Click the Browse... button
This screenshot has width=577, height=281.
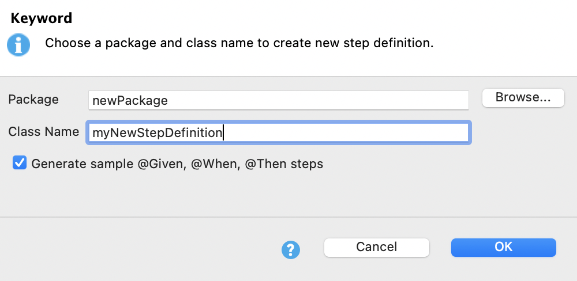click(523, 98)
